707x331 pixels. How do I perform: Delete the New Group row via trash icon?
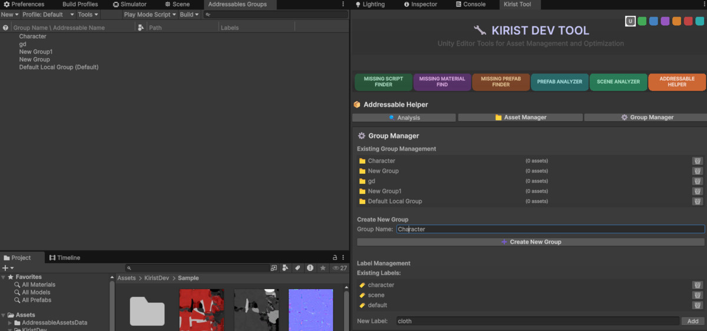(x=698, y=171)
